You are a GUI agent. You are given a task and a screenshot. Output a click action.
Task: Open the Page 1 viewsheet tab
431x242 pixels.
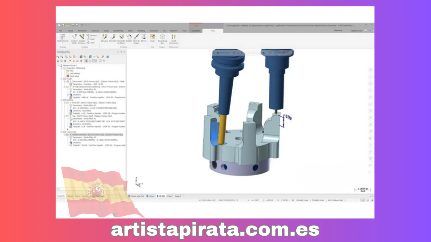tap(170, 196)
